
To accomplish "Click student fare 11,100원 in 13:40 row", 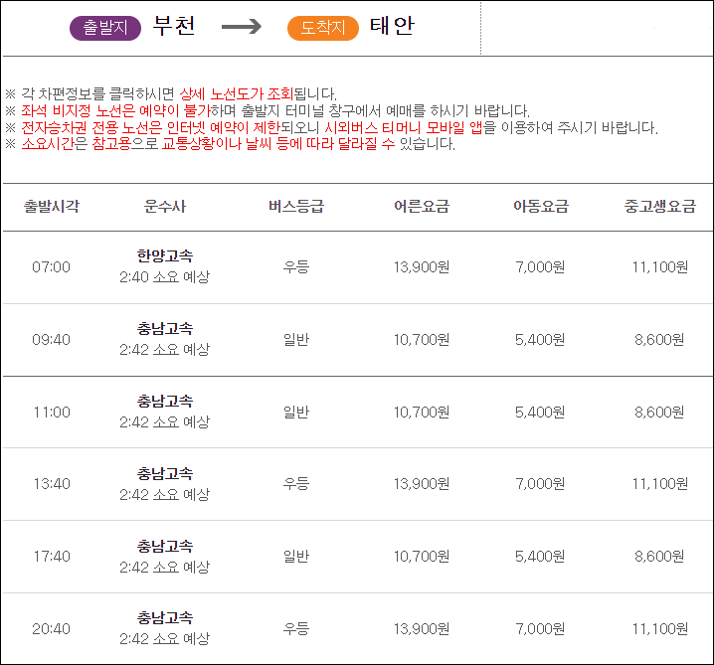I will point(660,483).
